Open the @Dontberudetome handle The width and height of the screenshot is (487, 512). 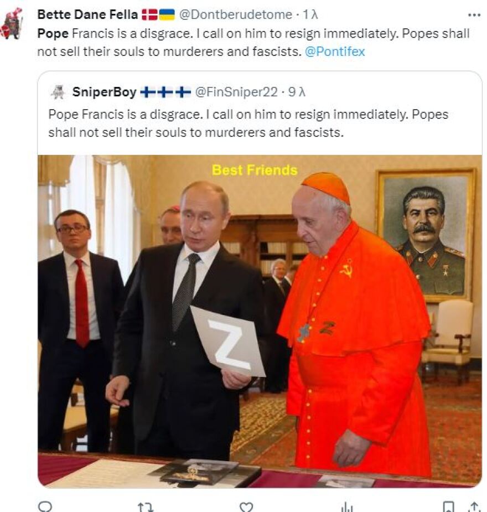236,15
